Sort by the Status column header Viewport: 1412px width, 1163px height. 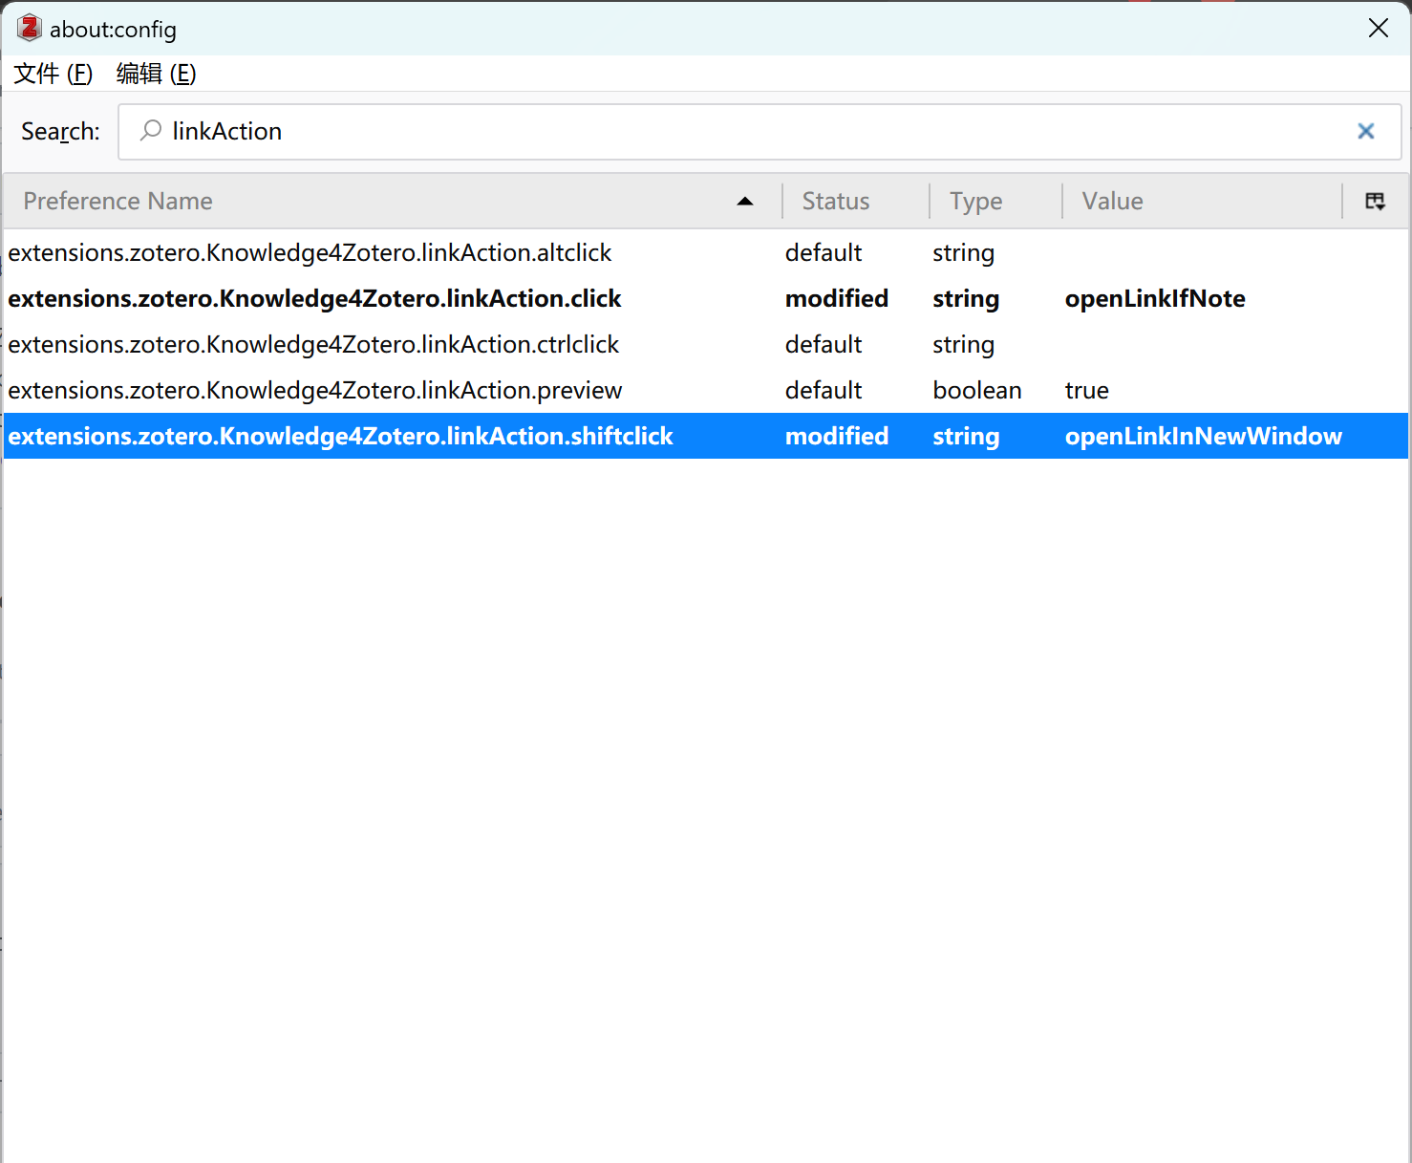click(836, 202)
